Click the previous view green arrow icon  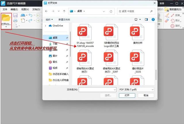click(38, 15)
